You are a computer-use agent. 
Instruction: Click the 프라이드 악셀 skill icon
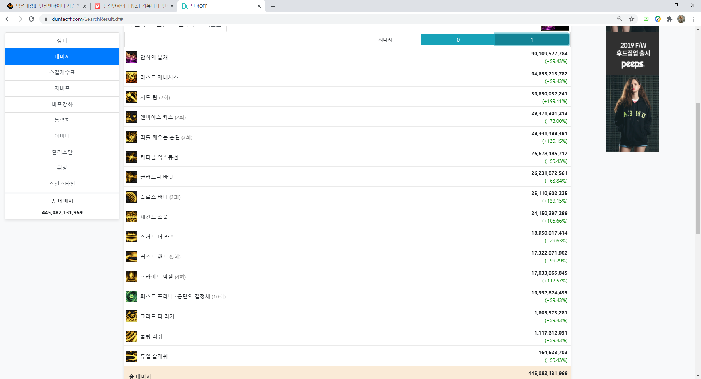click(131, 277)
